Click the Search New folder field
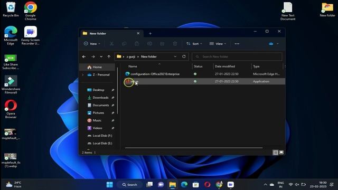The width and height of the screenshot is (338, 190). point(237,56)
